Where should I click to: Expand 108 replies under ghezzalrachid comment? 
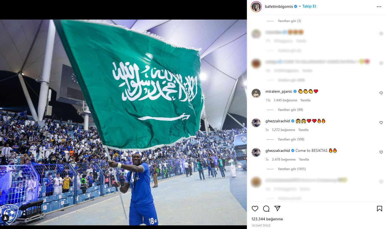291,139
